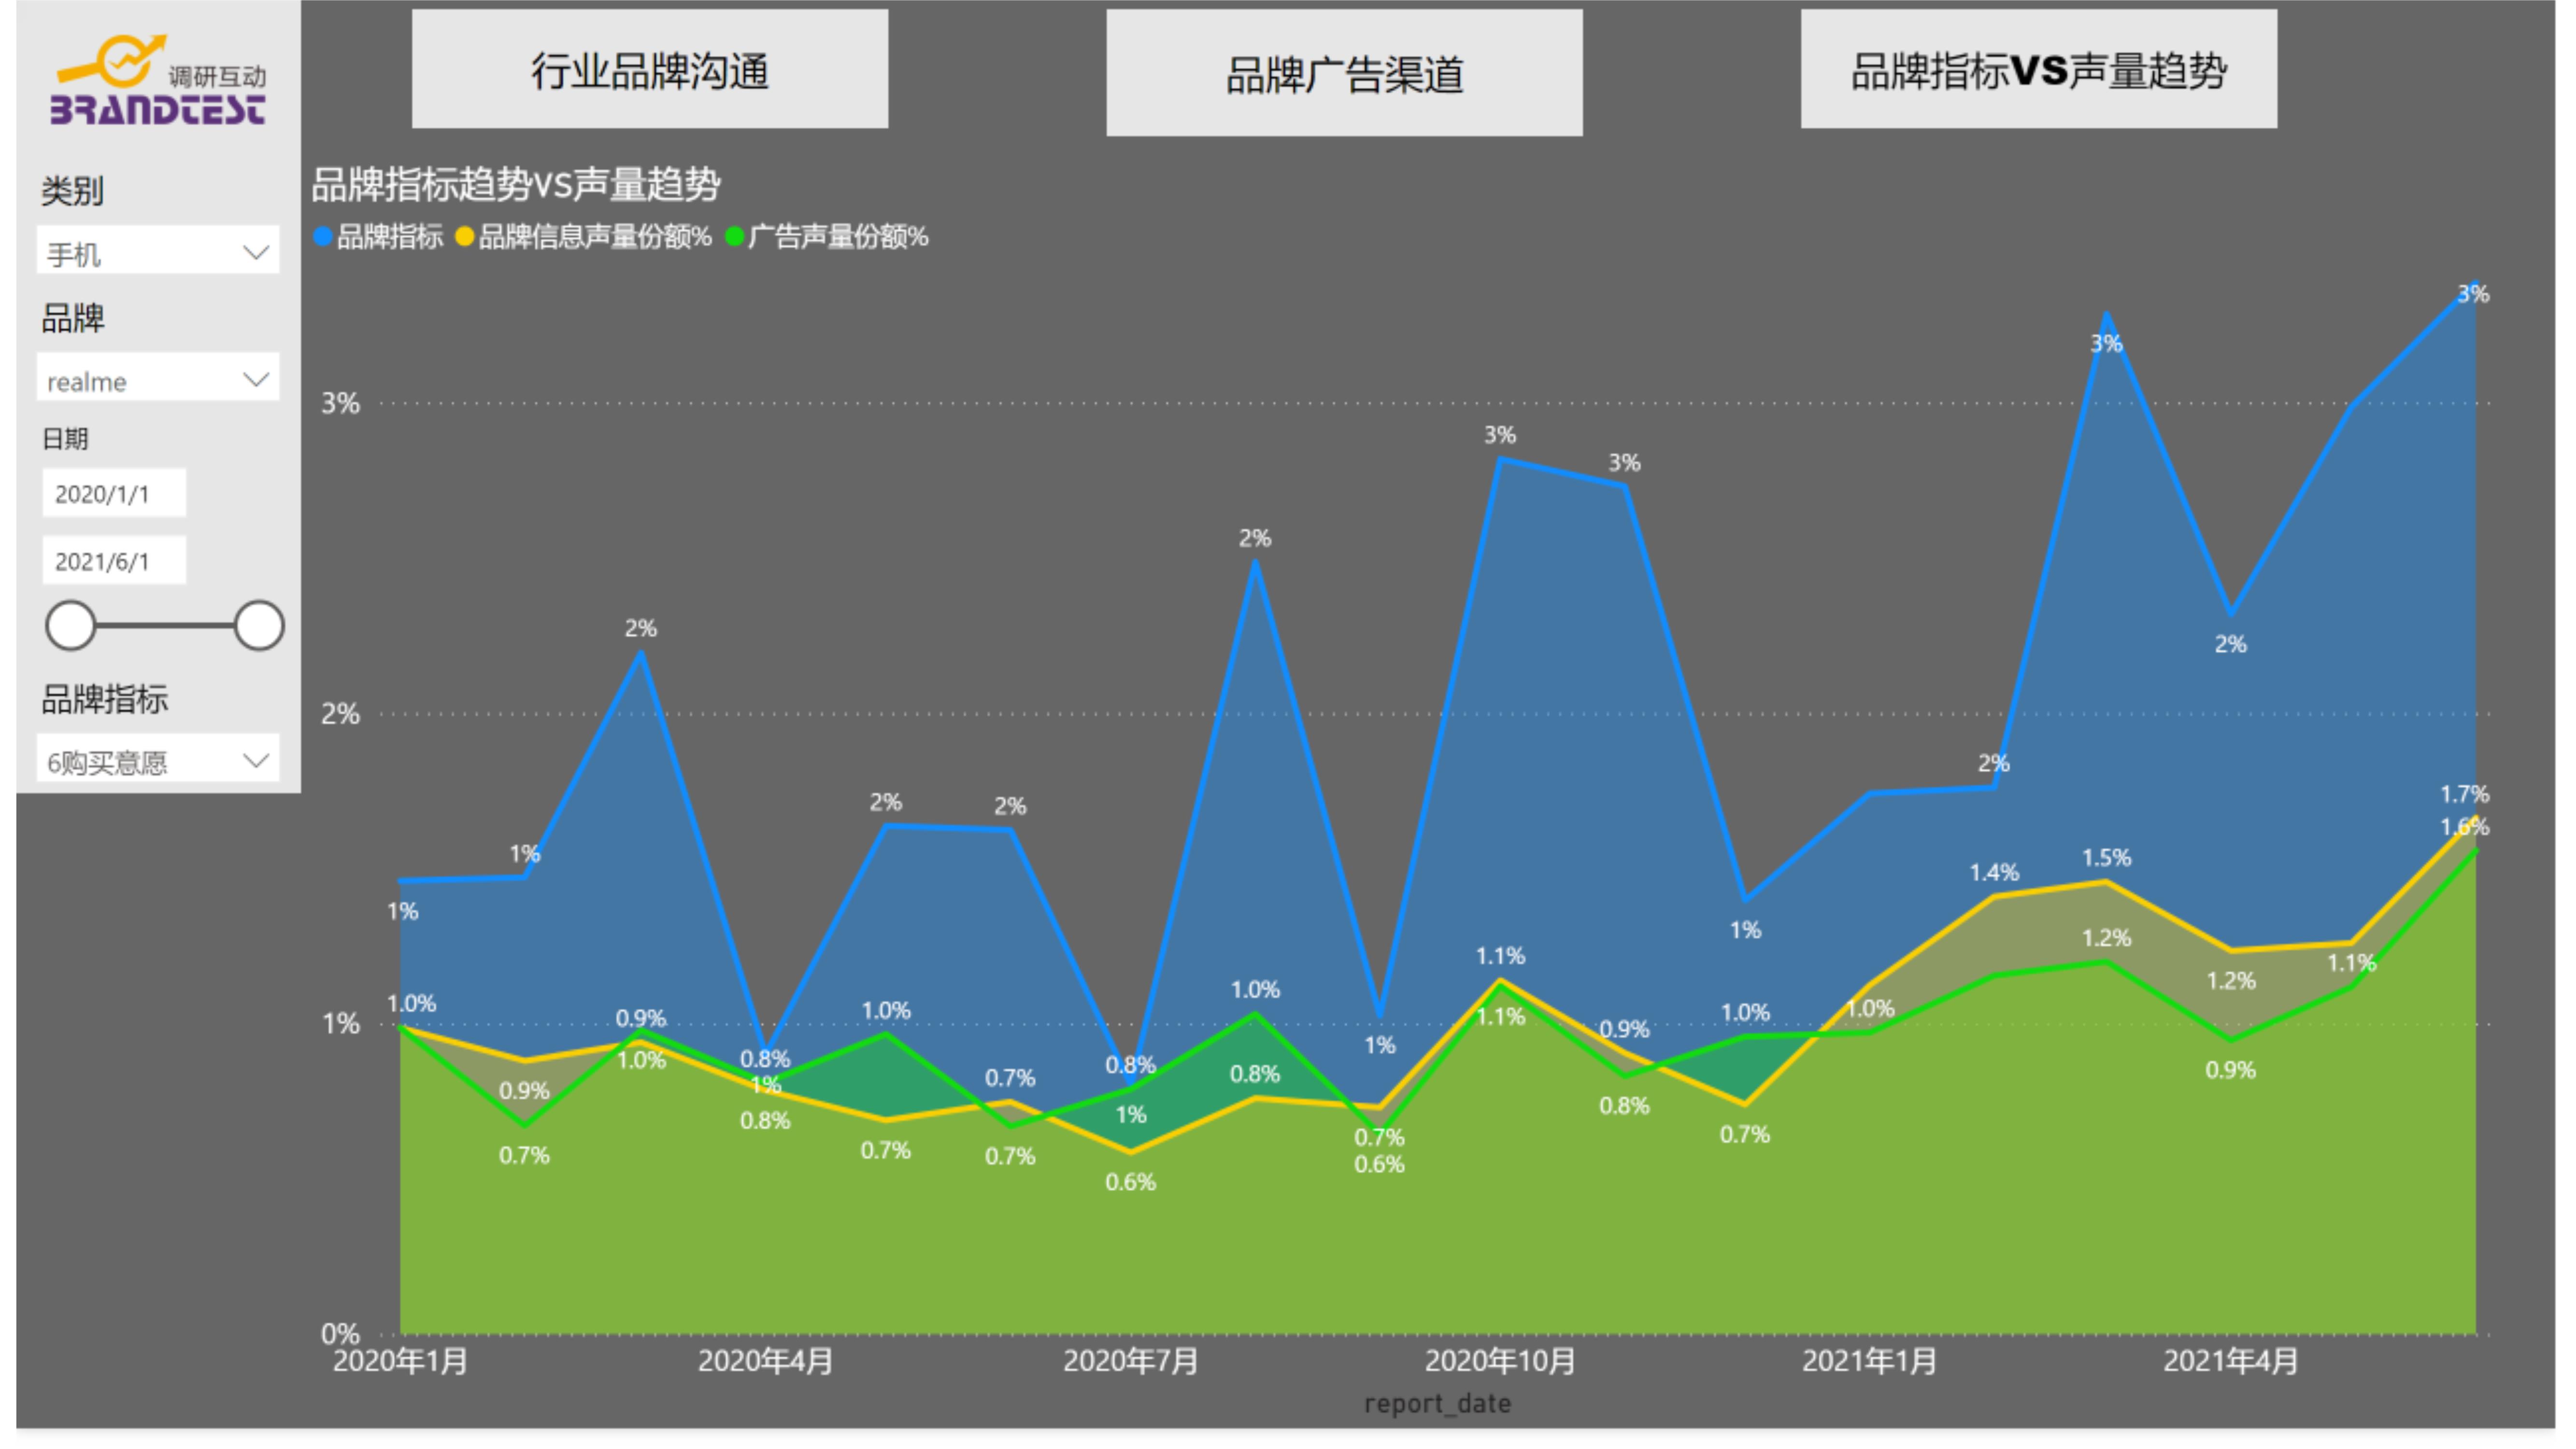This screenshot has height=1449, width=2576.
Task: Click the green 广告声量份额% legend marker
Action: coord(735,237)
